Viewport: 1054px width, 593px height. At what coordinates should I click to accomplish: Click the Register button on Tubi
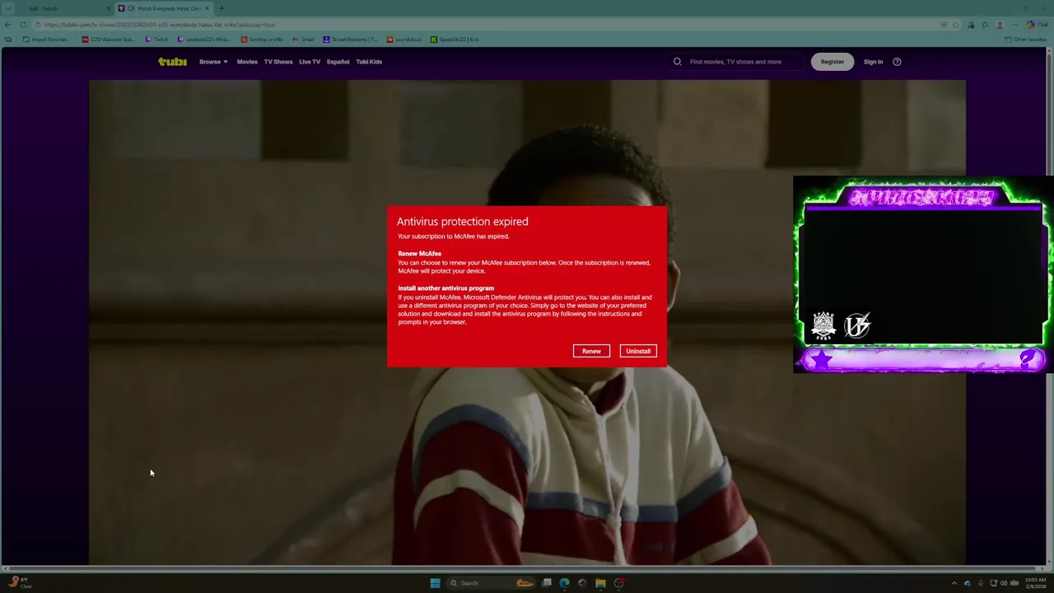[832, 62]
